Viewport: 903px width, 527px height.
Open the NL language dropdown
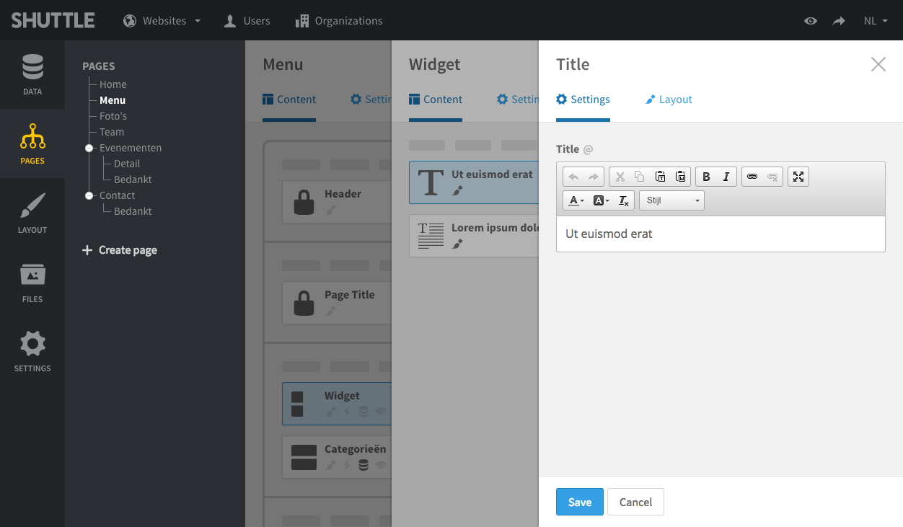[876, 21]
